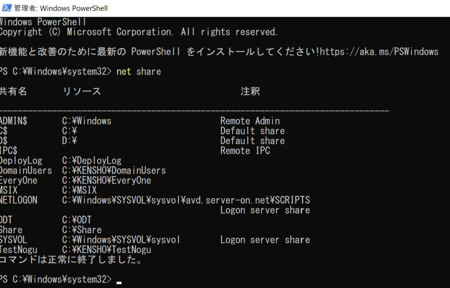Click the 'EveryOne' share name
Viewport: 450px width, 288px height.
(x=19, y=181)
